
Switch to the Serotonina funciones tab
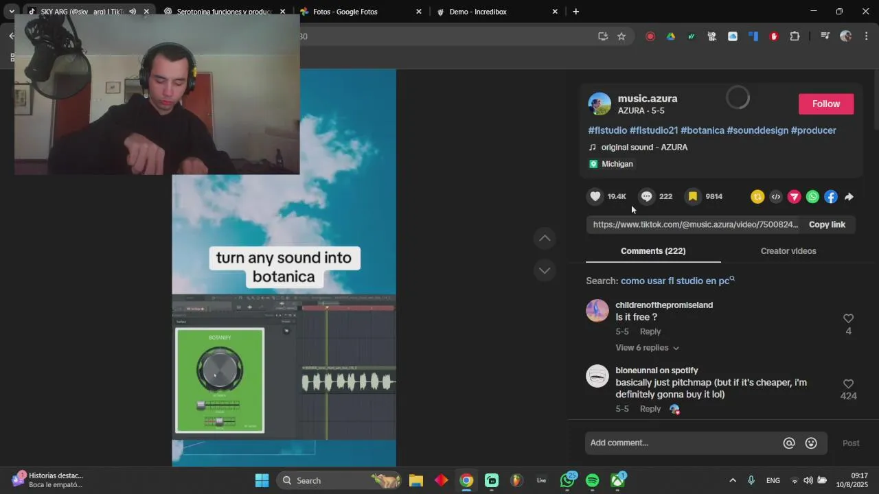(225, 12)
